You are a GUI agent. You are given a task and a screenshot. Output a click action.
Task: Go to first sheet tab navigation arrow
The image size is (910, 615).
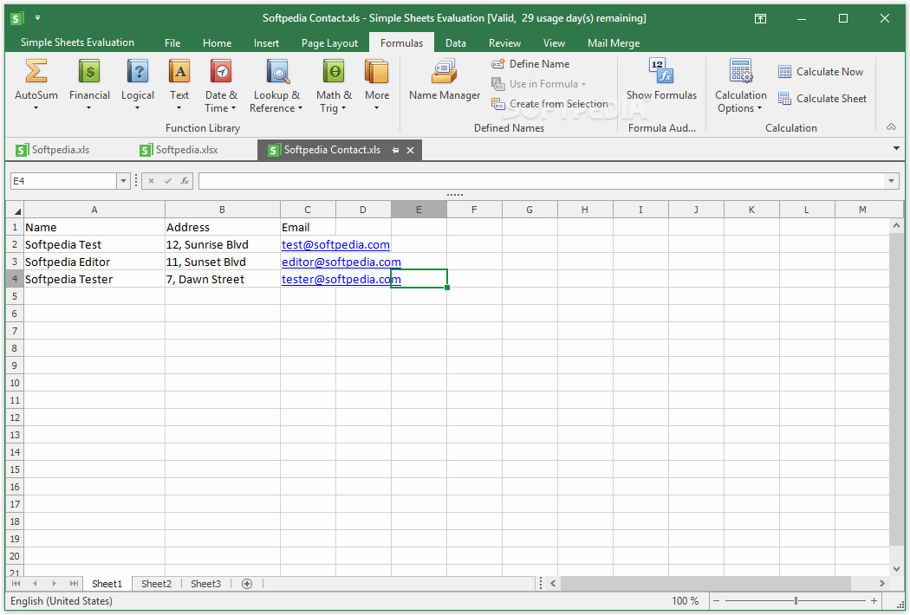[x=16, y=584]
